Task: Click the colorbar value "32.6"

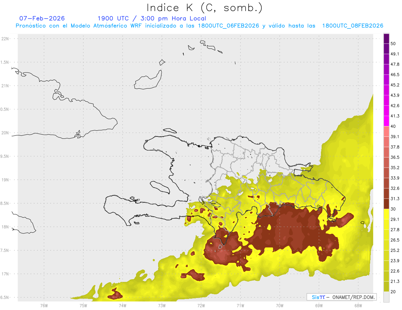Action: pyautogui.click(x=395, y=188)
